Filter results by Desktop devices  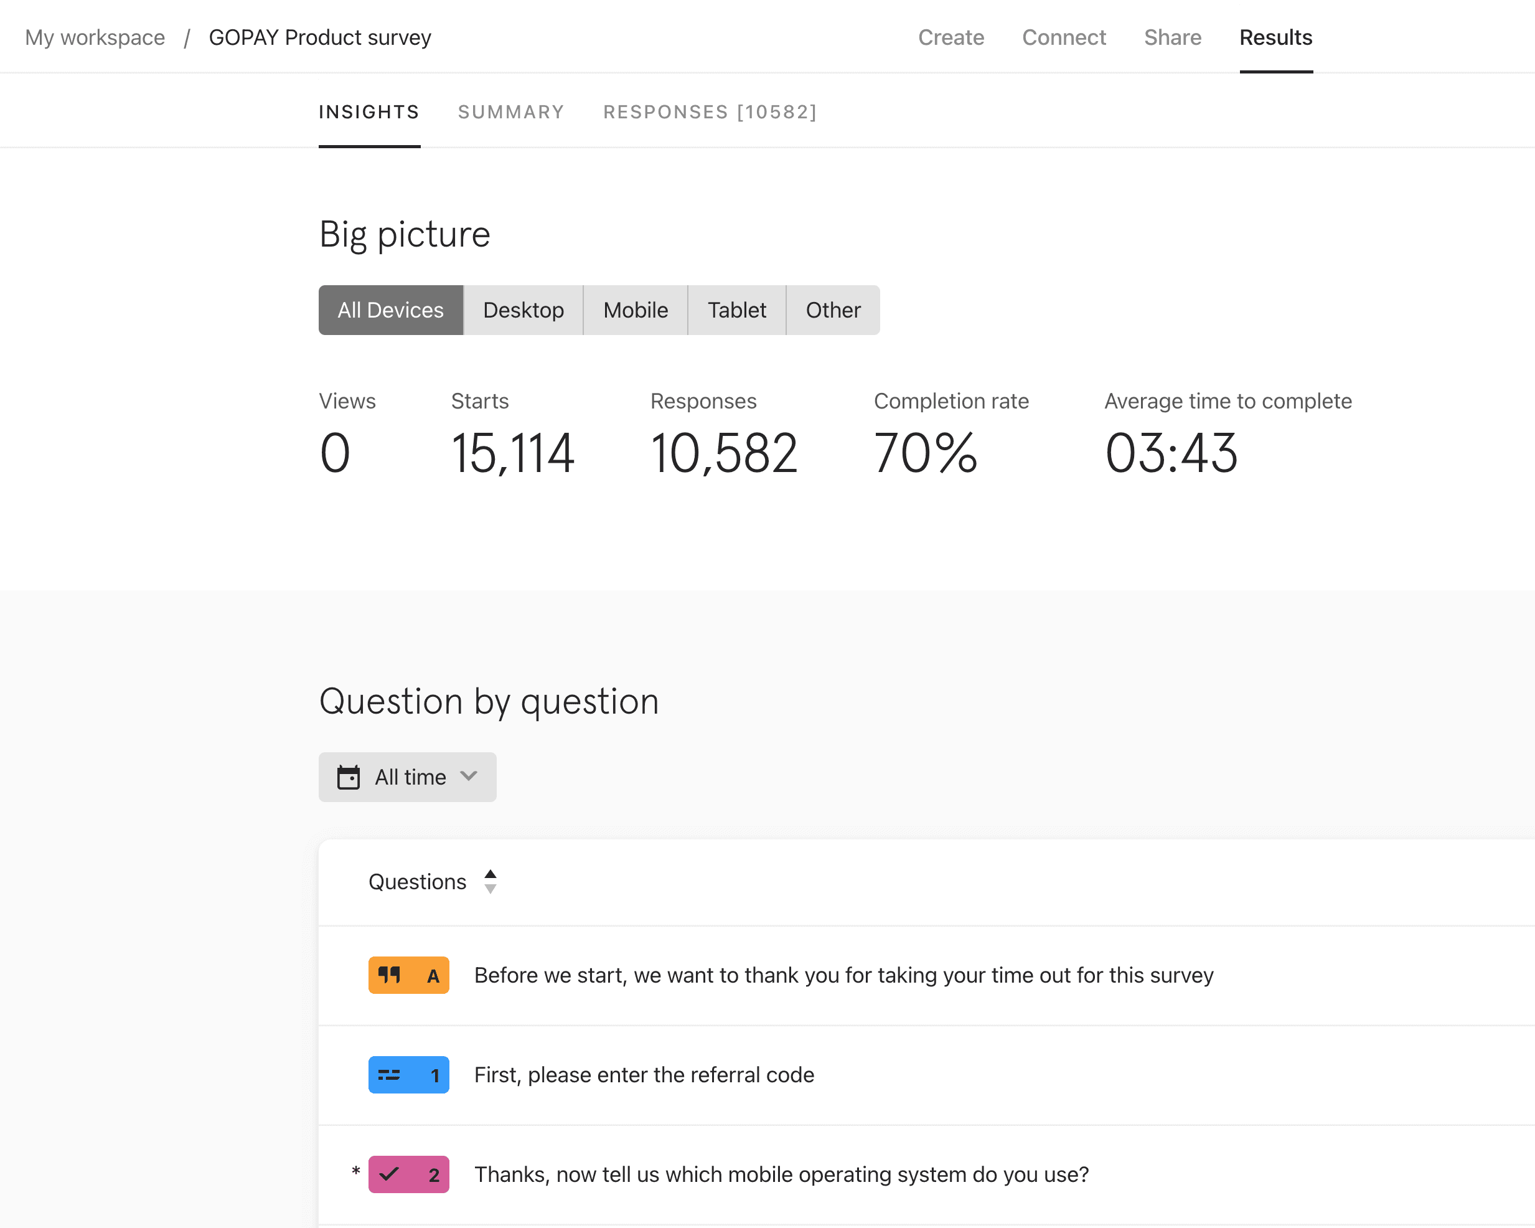[523, 310]
